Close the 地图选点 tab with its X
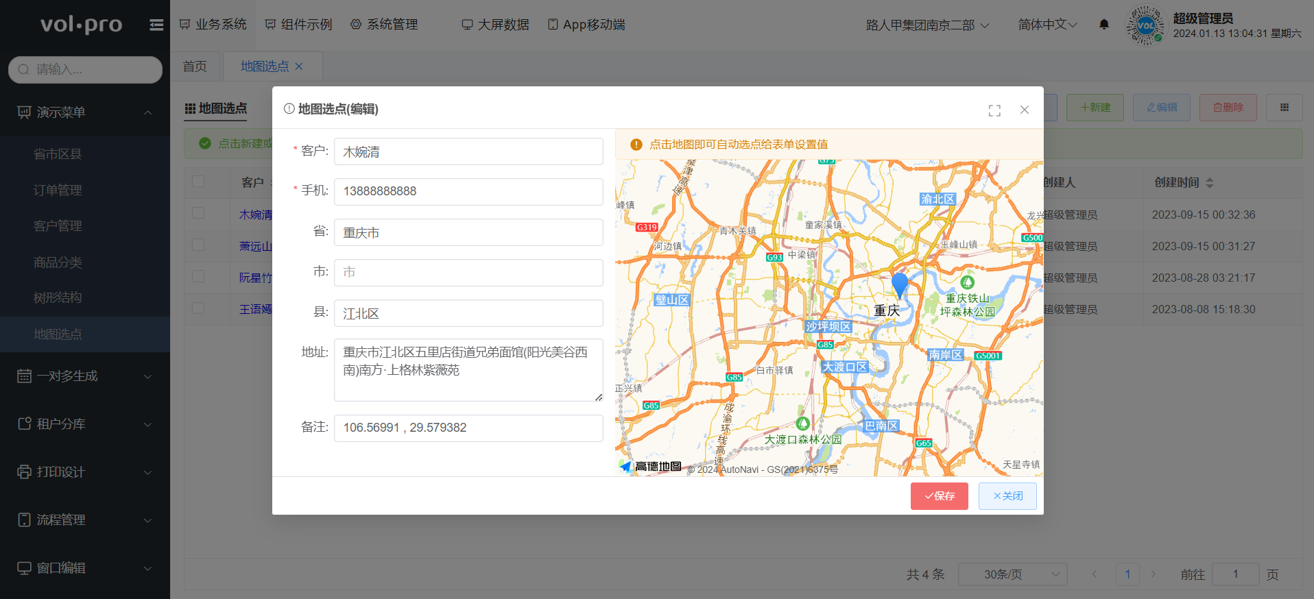 (299, 66)
